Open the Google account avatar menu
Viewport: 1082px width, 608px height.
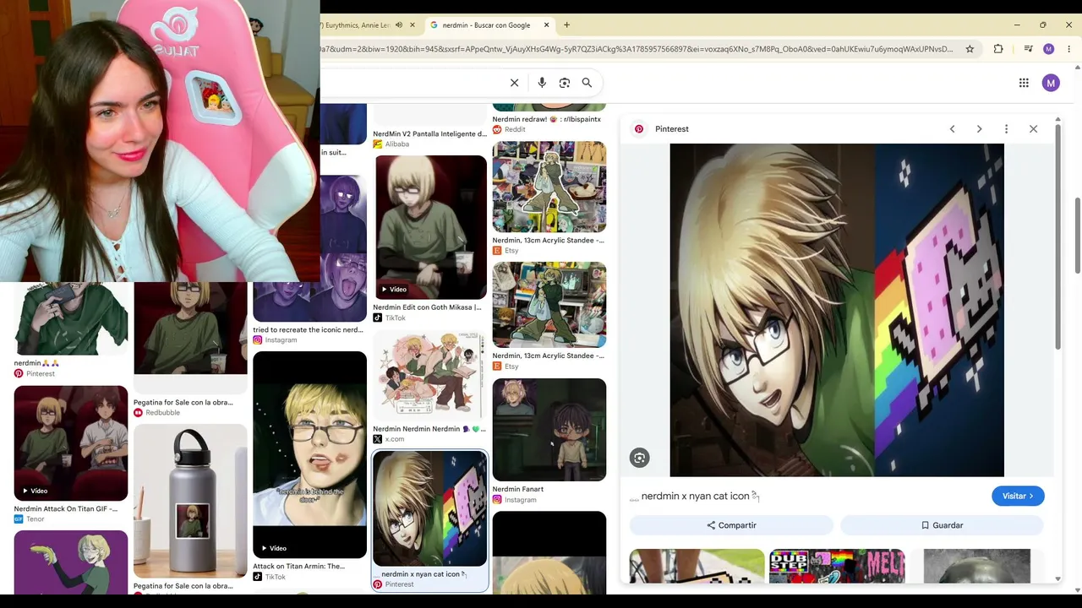(x=1051, y=83)
